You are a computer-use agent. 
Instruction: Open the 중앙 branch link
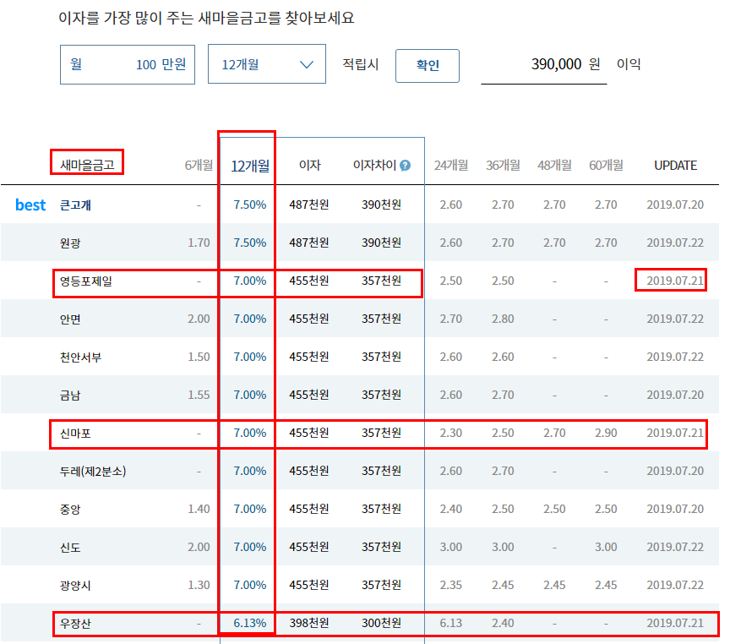click(x=70, y=510)
